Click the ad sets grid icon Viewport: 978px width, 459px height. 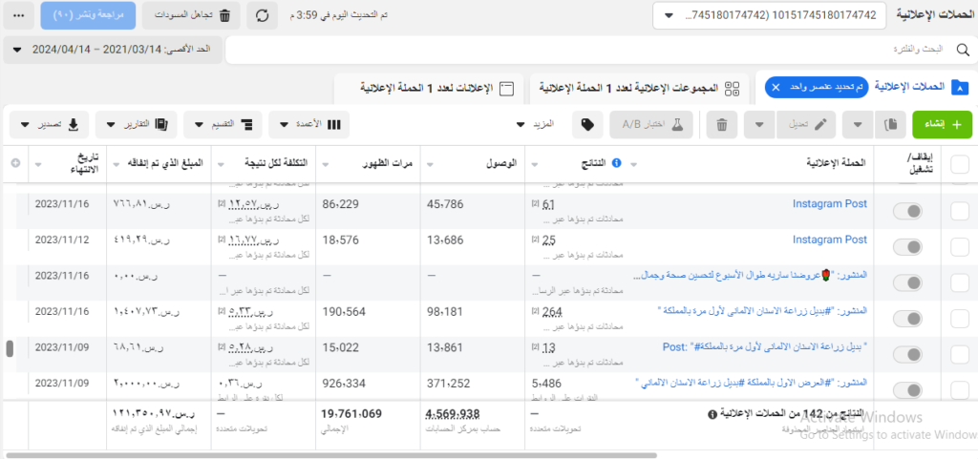732,89
